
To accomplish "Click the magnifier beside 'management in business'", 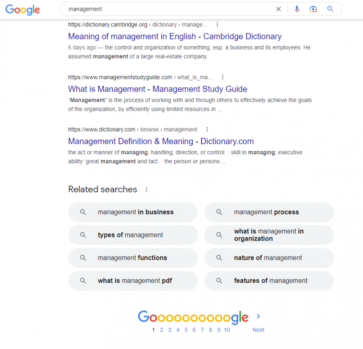I will [83, 212].
